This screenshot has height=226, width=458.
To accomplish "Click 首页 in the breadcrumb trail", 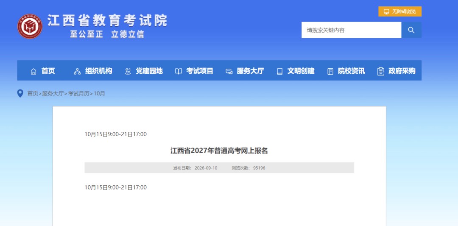I will click(x=33, y=93).
